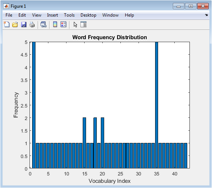Open the Desktop menu
Viewport: 212px width, 188px height.
click(88, 15)
